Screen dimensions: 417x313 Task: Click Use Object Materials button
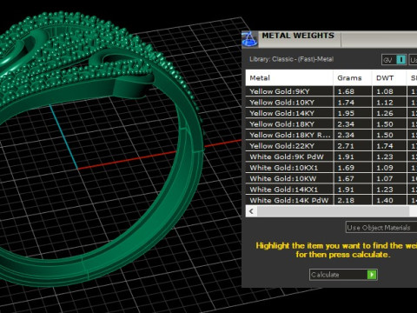pos(381,228)
